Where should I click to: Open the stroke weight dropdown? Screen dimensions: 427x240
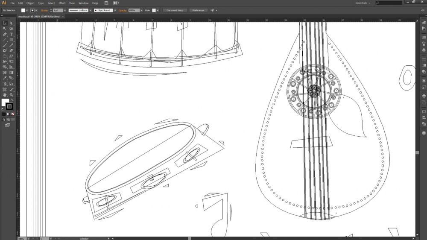[x=65, y=10]
